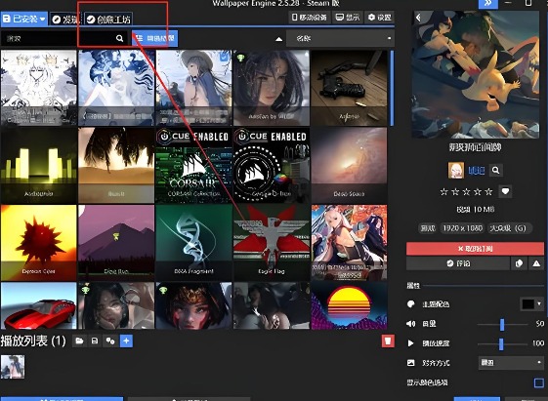
Task: Click the copy icon beside comment button
Action: pyautogui.click(x=519, y=263)
